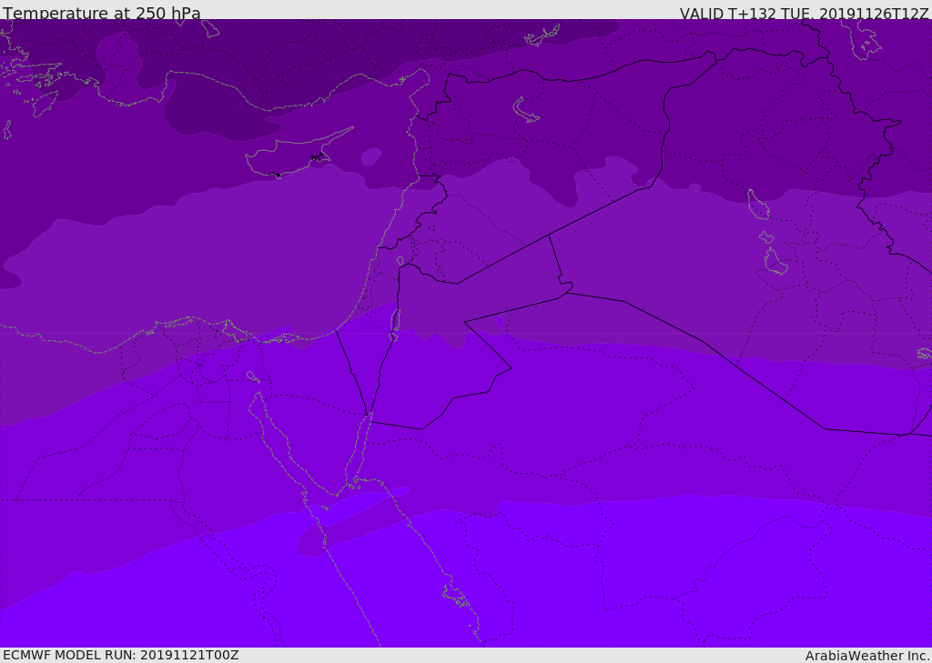Click the Sea of Galilee outline
Image resolution: width=932 pixels, height=663 pixels.
coord(400,262)
